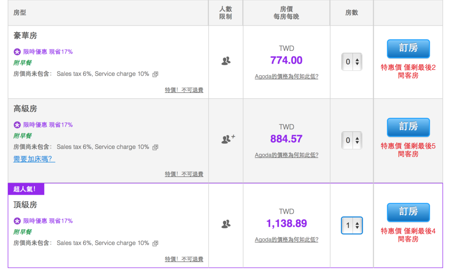
Task: Click Agoda的價格為何如此低? link under 1,138.89
Action: pyautogui.click(x=286, y=240)
